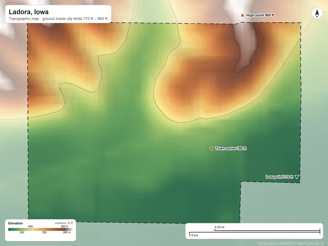Click the elevation color gradient bar
328x246 pixels.
(40, 230)
